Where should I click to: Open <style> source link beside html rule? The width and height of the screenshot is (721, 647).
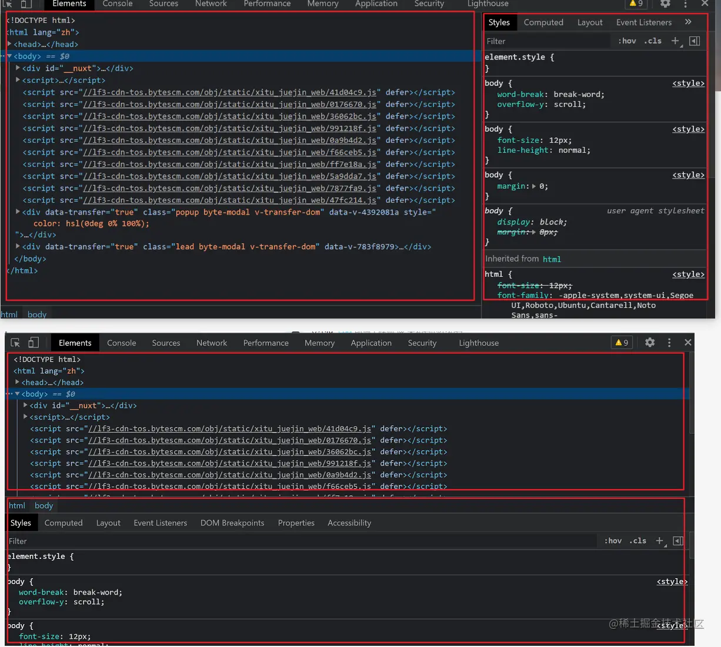click(689, 274)
